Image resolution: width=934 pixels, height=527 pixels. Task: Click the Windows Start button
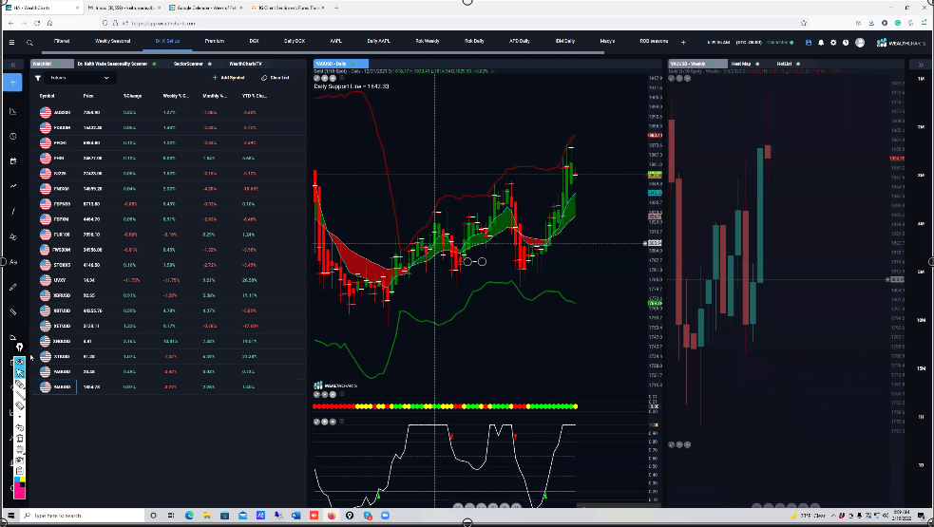point(10,516)
